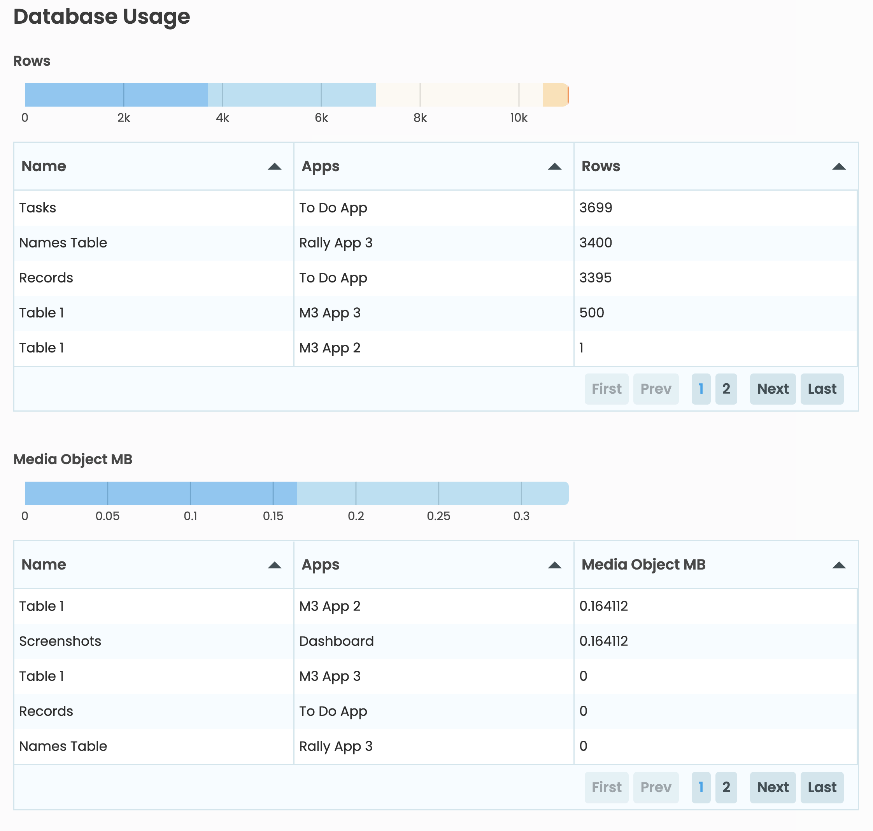Open page 2 of the Media Object table
This screenshot has height=831, width=873.
coord(726,787)
